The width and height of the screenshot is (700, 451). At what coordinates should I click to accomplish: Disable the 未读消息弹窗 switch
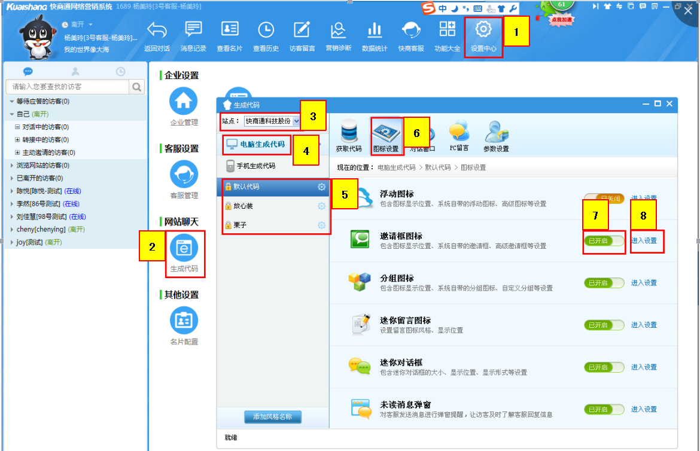[604, 409]
